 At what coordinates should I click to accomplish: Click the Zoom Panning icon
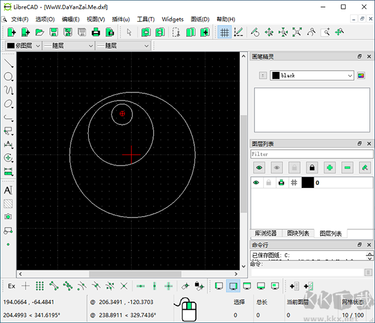click(339, 32)
